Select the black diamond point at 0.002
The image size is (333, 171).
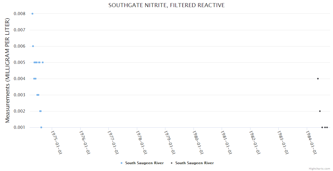pos(320,111)
